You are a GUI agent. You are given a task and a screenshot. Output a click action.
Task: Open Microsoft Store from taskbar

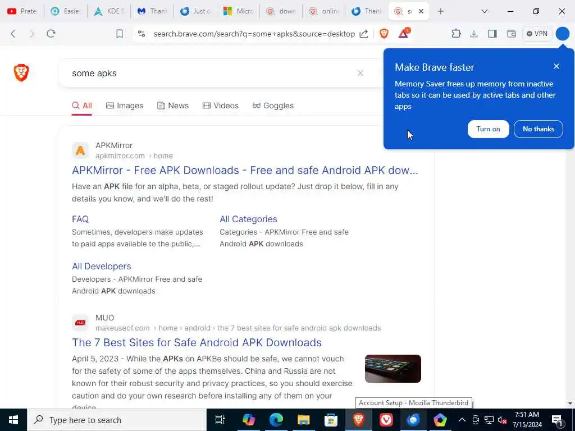(331, 420)
